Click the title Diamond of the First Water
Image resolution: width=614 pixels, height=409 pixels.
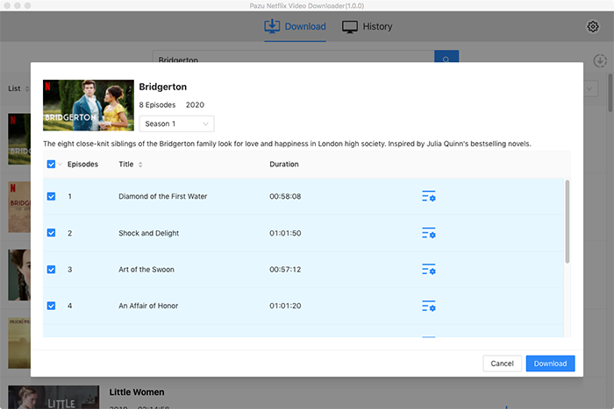point(163,196)
